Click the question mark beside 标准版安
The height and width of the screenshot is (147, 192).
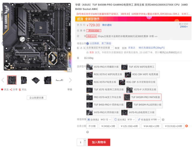pyautogui.click(x=163, y=120)
